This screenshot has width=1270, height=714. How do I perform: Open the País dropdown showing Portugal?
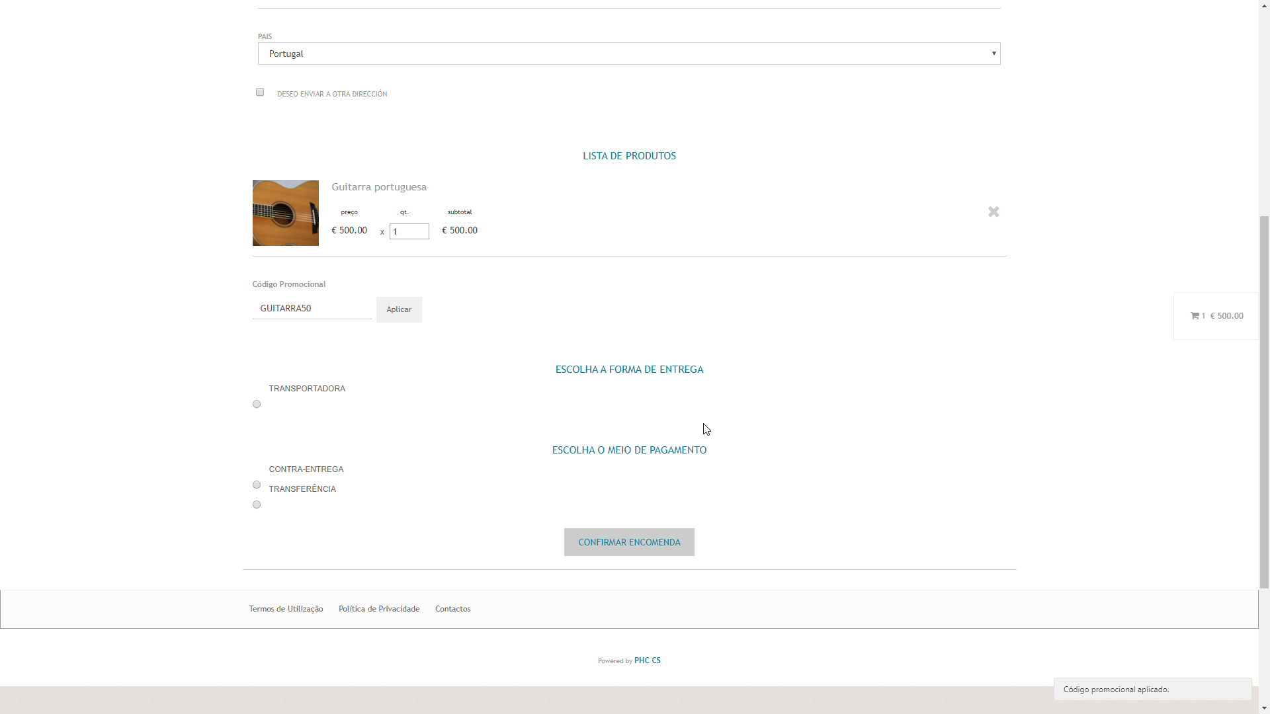coord(629,54)
